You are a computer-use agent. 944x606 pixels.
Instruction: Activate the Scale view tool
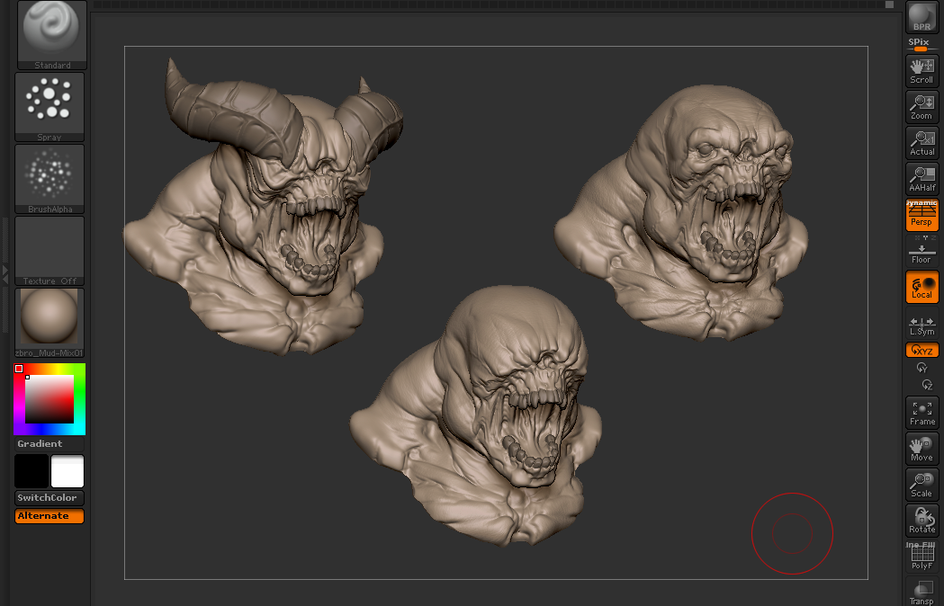point(922,485)
